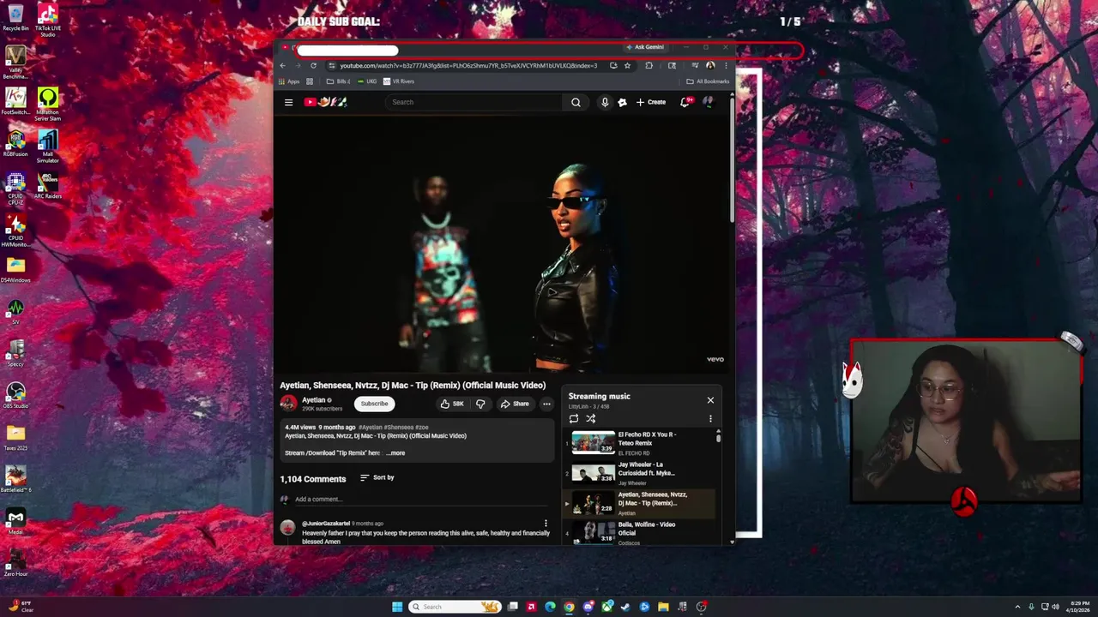Subscribe to Ayetian channel
Screen dimensions: 1098x617
tap(374, 404)
